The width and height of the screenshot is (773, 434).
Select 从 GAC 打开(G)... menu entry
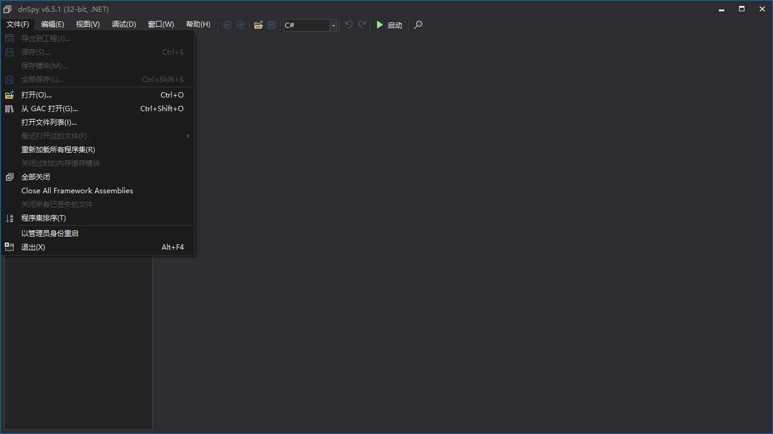[x=99, y=109]
